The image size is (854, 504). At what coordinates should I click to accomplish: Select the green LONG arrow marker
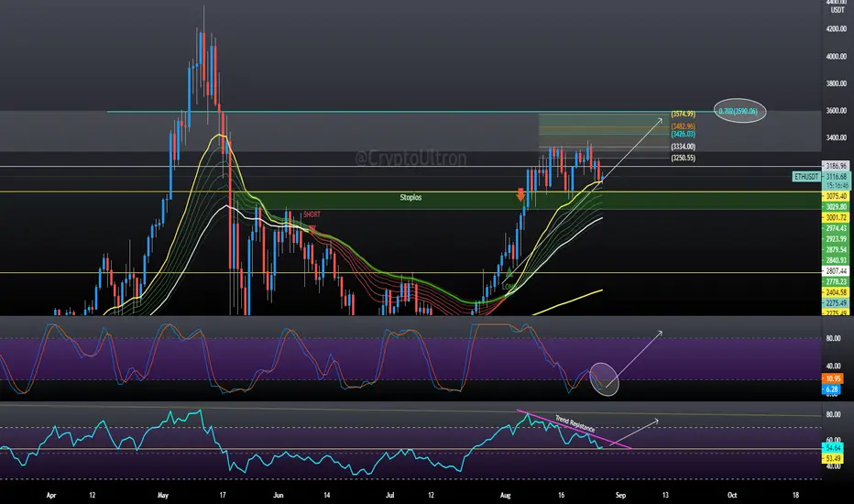509,272
